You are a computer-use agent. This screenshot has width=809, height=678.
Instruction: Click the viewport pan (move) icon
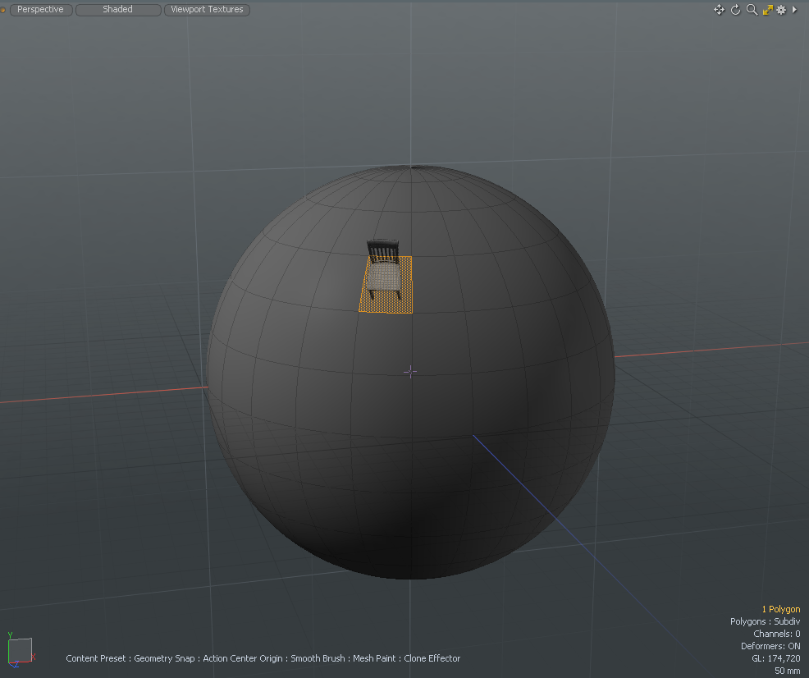[719, 10]
